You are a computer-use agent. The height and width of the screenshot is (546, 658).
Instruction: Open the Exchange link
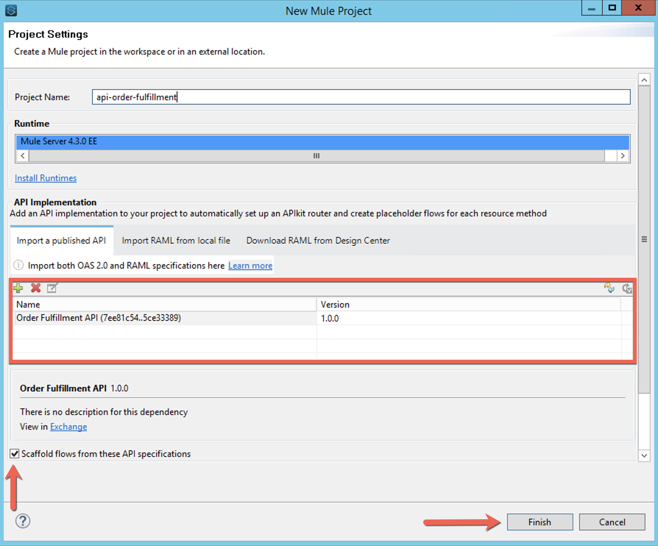(68, 427)
